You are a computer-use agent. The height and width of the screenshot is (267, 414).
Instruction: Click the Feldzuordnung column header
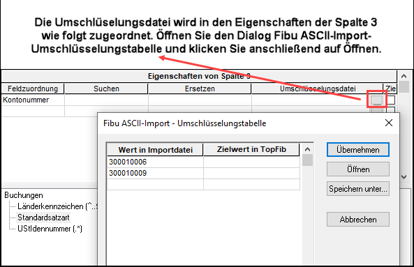(x=33, y=89)
